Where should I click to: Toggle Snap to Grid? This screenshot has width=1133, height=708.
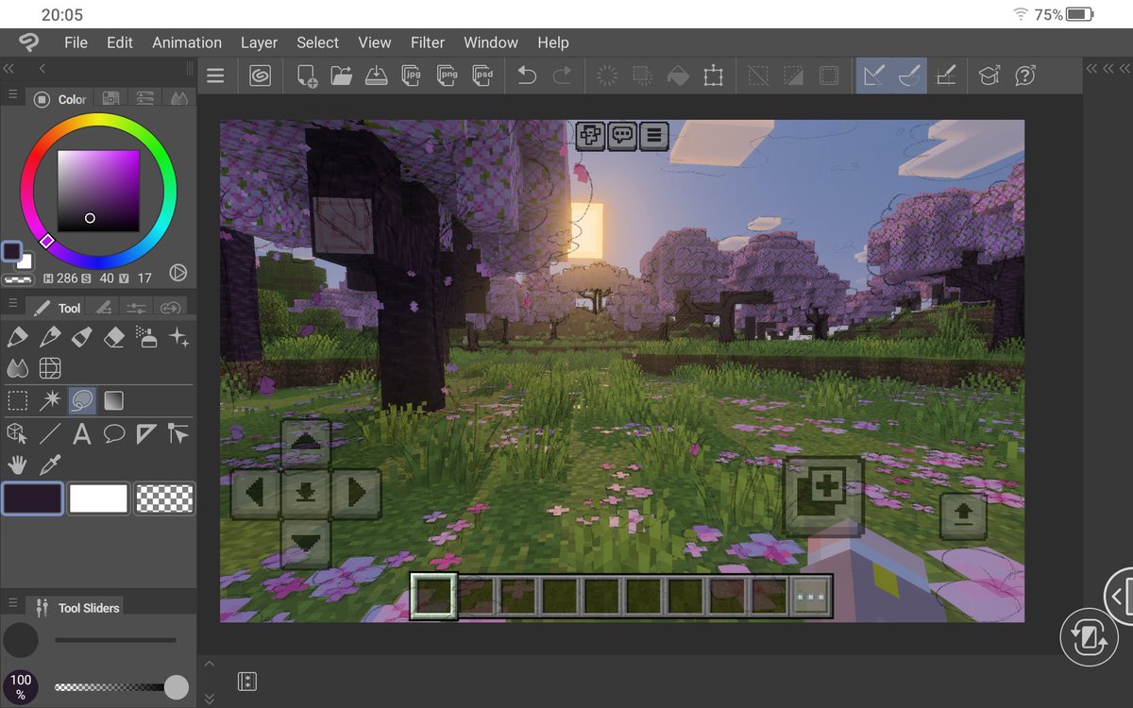(945, 76)
